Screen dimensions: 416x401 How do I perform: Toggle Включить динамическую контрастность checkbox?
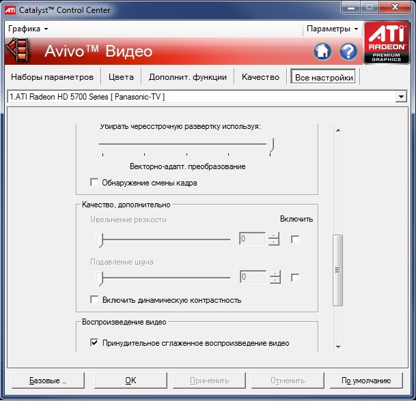[94, 299]
